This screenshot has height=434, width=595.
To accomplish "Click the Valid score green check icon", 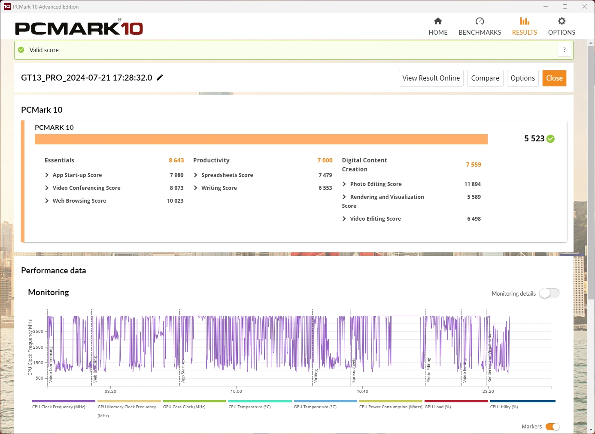I will point(21,50).
